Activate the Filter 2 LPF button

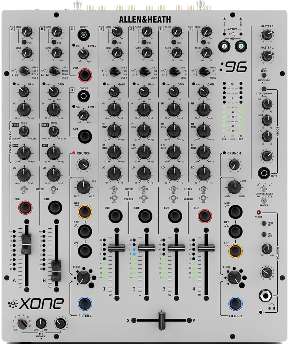coord(235,250)
